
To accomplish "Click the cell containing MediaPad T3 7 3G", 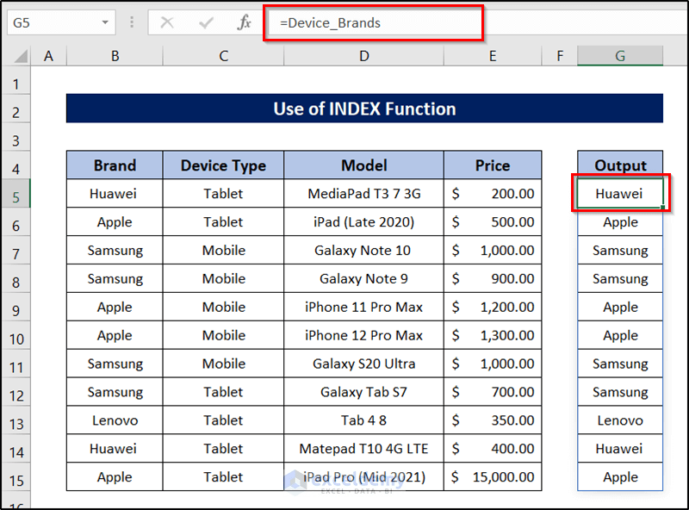I will click(x=363, y=193).
